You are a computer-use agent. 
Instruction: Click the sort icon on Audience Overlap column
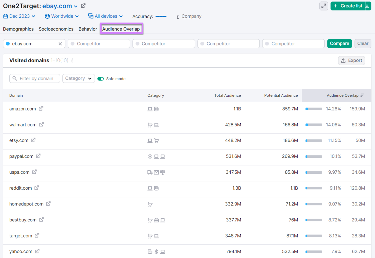[363, 95]
